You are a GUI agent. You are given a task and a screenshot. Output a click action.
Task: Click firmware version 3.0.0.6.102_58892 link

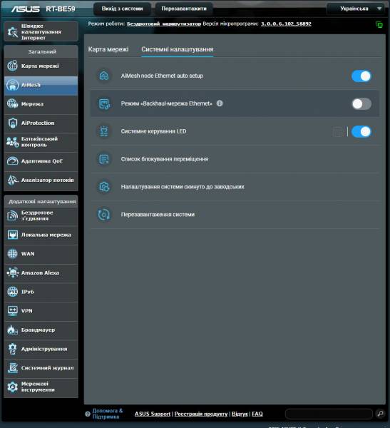point(286,24)
